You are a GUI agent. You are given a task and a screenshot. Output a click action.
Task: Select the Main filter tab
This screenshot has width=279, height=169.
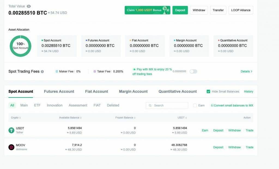point(24,105)
